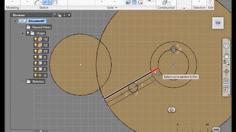
Task: Open the Selection panel label
Action: [x=199, y=8]
